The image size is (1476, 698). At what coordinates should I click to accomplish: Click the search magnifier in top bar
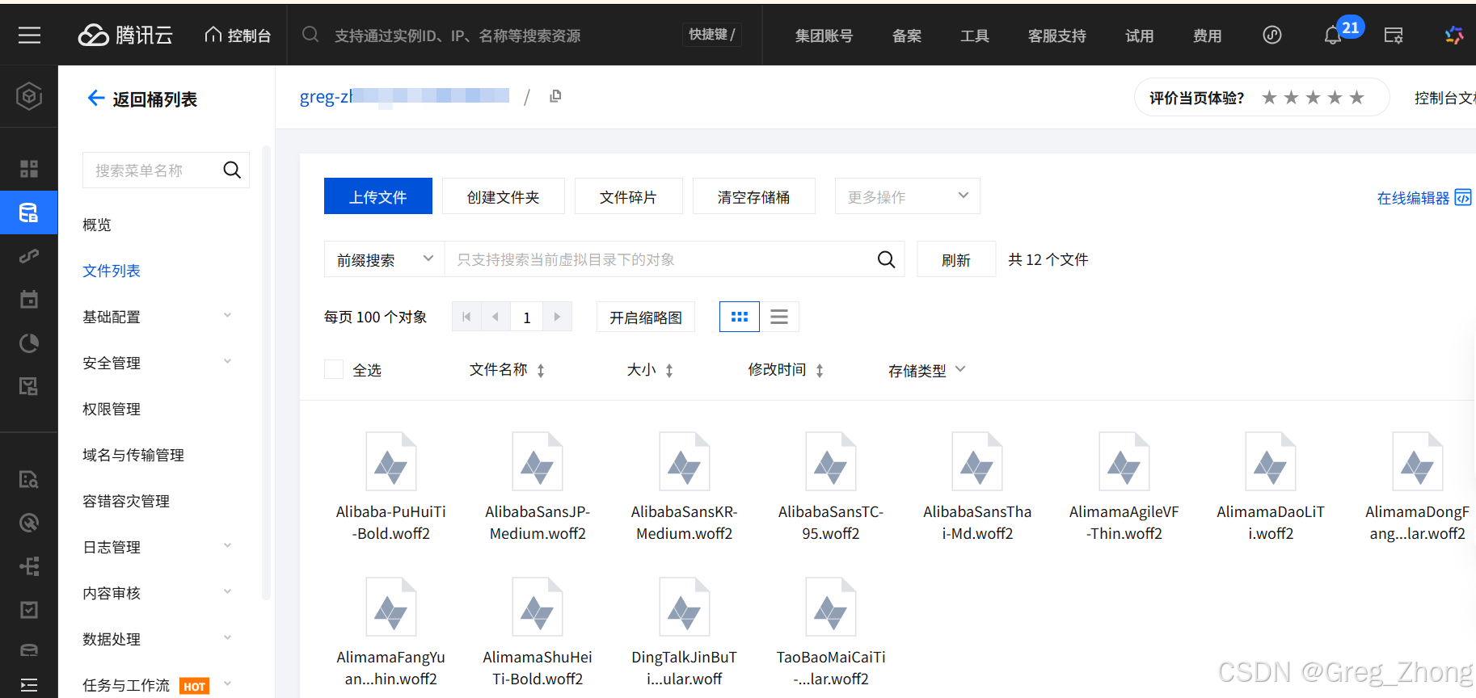pos(310,35)
